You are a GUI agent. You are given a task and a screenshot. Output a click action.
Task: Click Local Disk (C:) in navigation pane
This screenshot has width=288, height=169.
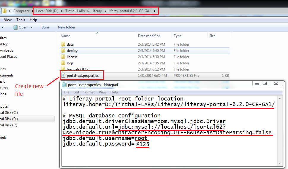9,112
